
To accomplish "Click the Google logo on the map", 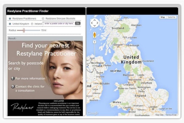I will pos(93,113).
